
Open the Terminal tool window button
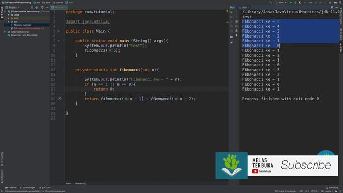click(x=11, y=188)
